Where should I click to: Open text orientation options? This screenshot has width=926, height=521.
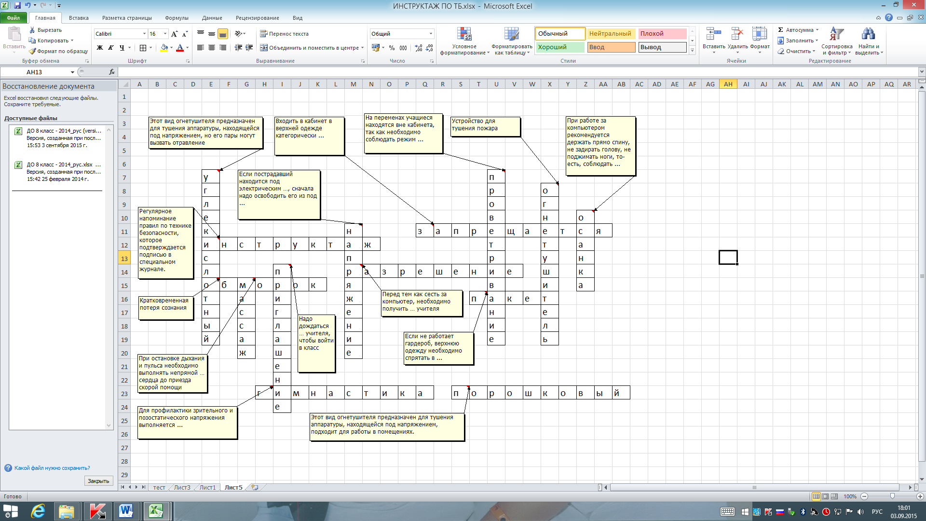click(x=240, y=34)
